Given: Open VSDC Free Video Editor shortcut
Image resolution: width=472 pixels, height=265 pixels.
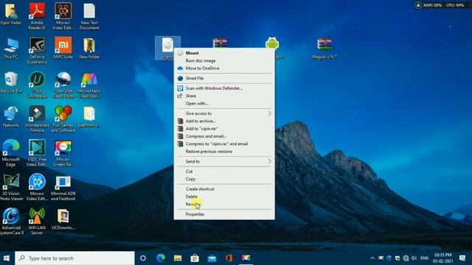Looking at the screenshot, I should point(37,153).
